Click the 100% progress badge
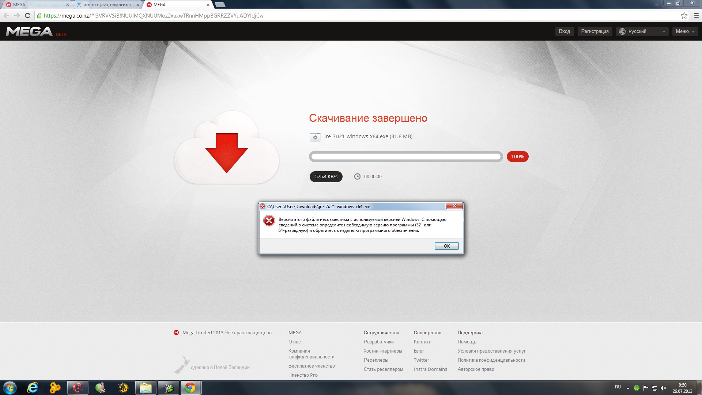This screenshot has height=395, width=702. [x=517, y=157]
